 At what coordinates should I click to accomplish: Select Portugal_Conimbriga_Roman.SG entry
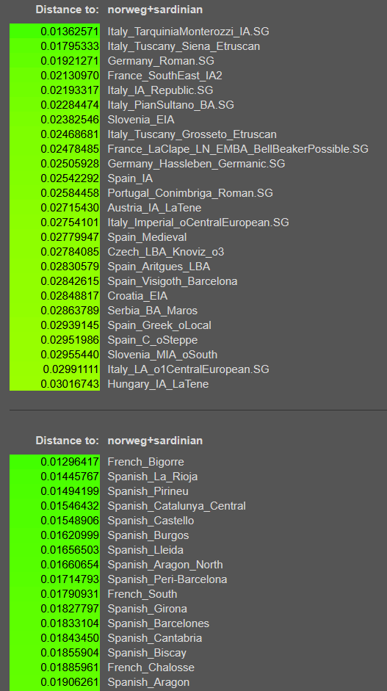190,193
